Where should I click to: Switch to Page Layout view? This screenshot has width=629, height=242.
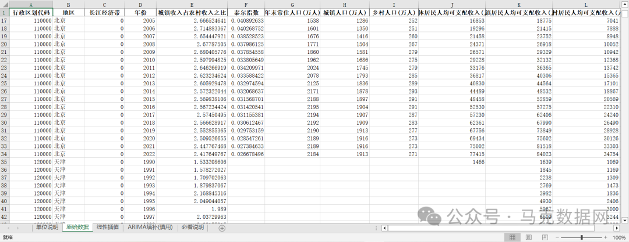[x=529, y=238]
